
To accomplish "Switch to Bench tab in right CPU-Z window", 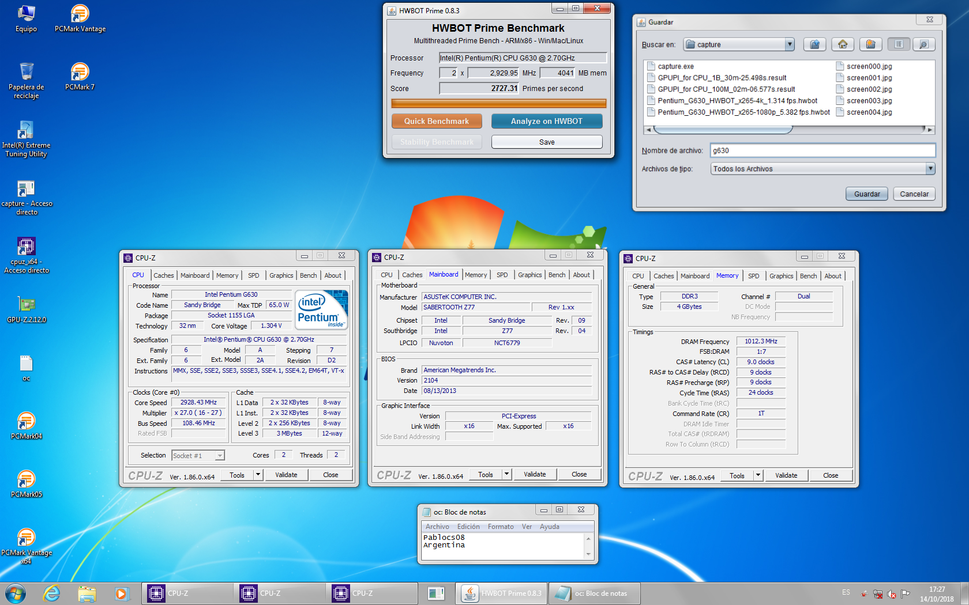I will point(809,276).
